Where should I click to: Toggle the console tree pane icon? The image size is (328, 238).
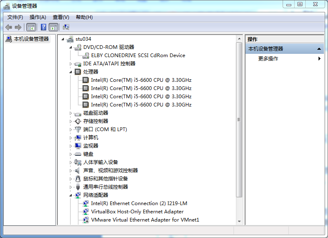coord(31,27)
